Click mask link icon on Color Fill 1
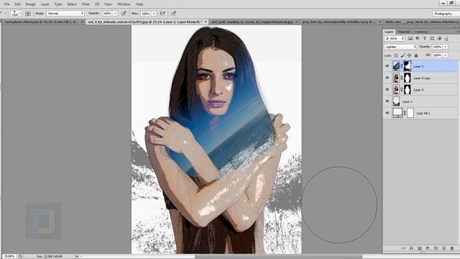Screen dimensions: 460x259 pyautogui.click(x=405, y=113)
